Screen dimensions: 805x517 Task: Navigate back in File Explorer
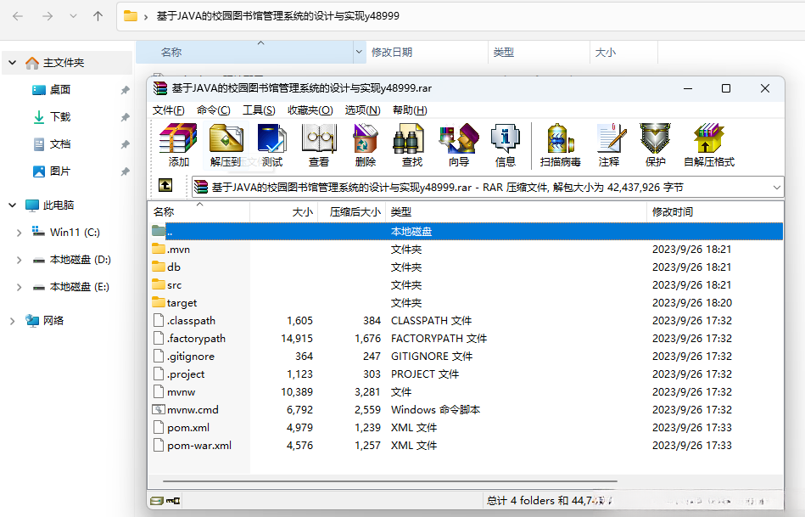[x=18, y=16]
